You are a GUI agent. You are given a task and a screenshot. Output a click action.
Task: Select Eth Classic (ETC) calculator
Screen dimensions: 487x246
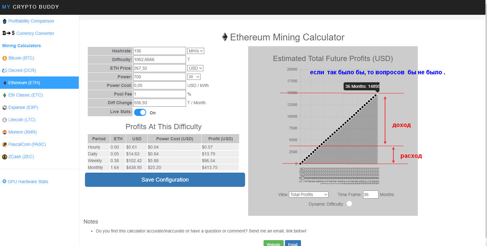point(26,95)
